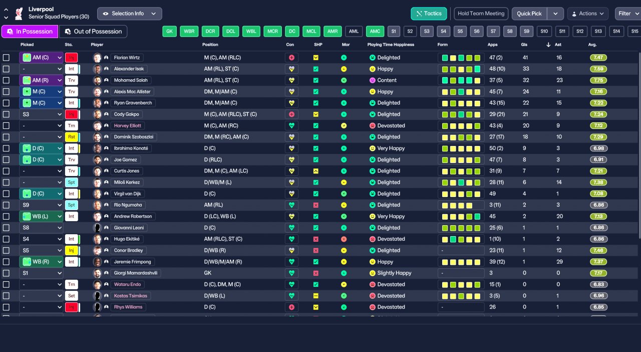Select the S10 substitute slot
This screenshot has height=352, width=641.
click(x=544, y=32)
